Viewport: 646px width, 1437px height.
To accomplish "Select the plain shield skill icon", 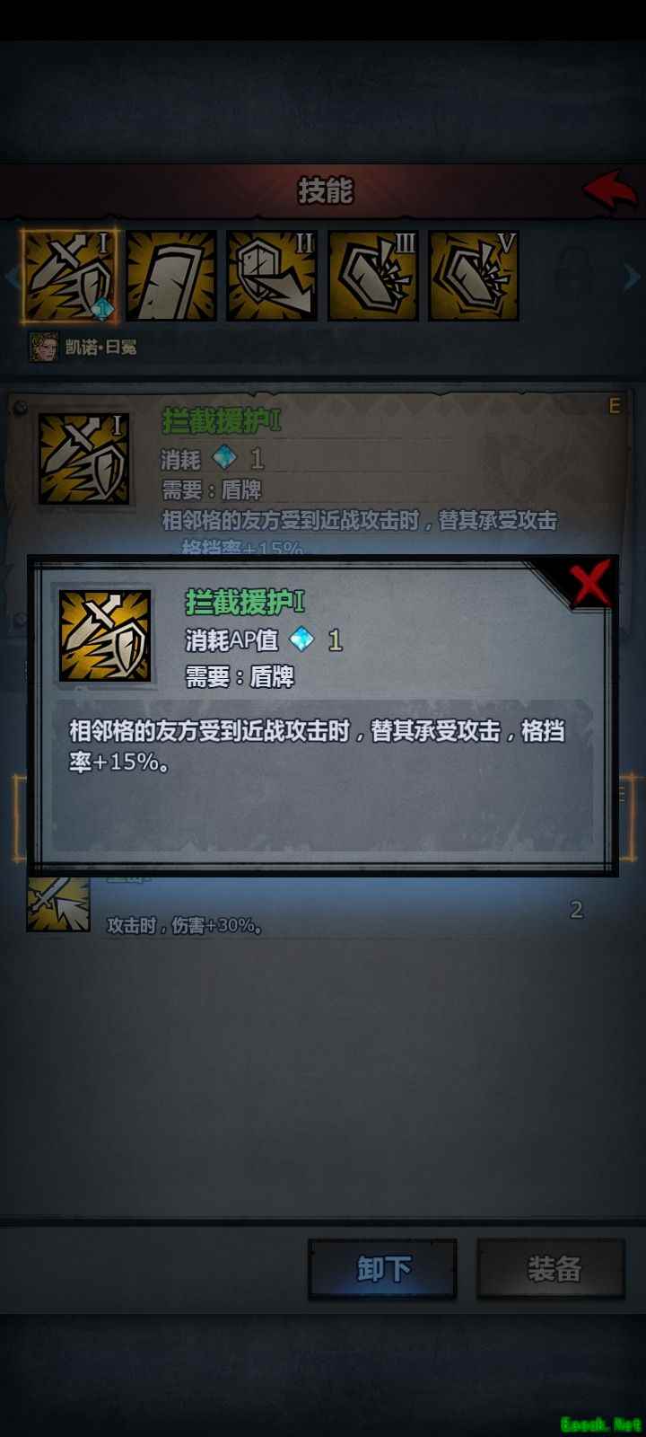I will [x=171, y=276].
